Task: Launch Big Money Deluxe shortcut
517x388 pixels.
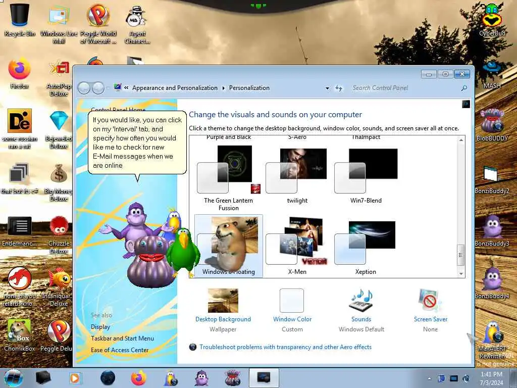Action: point(59,182)
